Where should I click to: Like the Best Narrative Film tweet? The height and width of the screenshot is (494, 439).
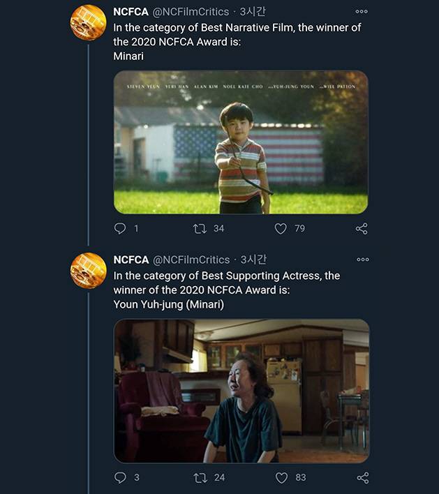[281, 228]
